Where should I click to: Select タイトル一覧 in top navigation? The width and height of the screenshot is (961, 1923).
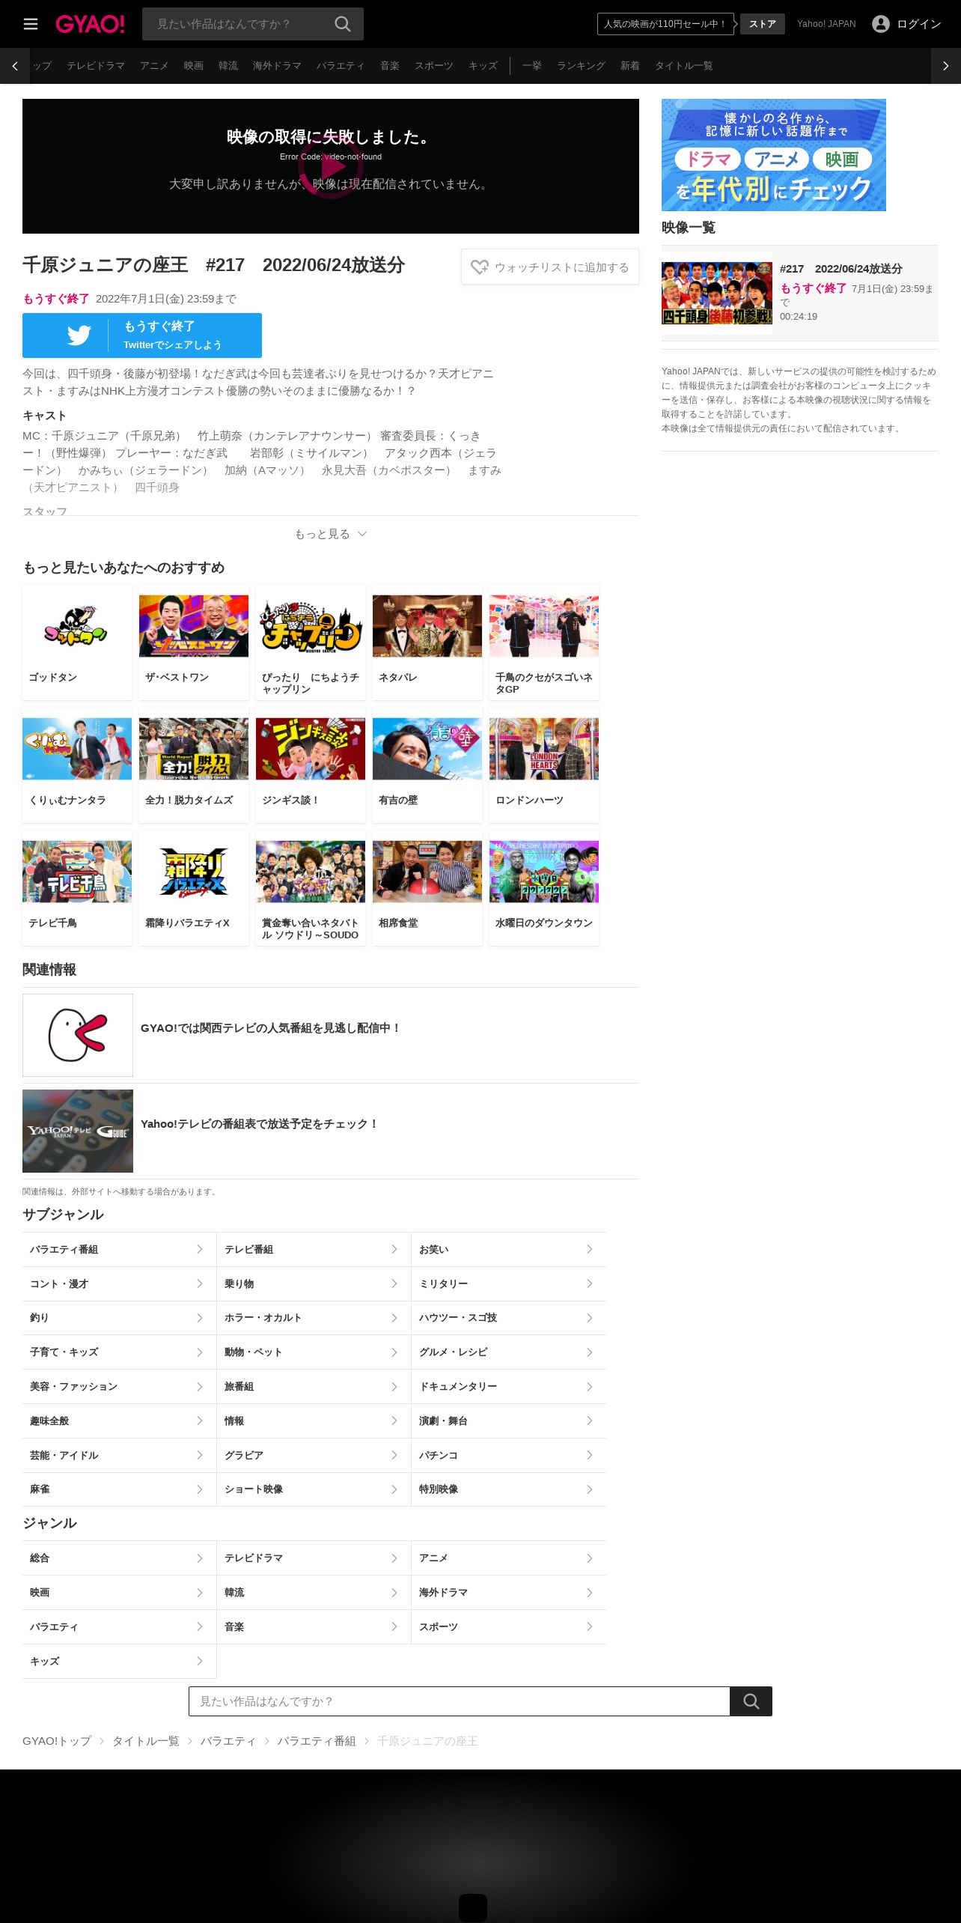pos(683,66)
